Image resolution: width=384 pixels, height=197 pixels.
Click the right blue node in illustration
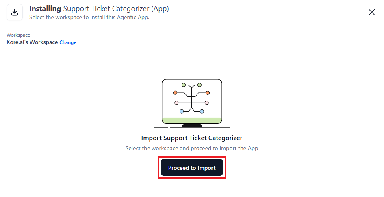click(x=202, y=111)
